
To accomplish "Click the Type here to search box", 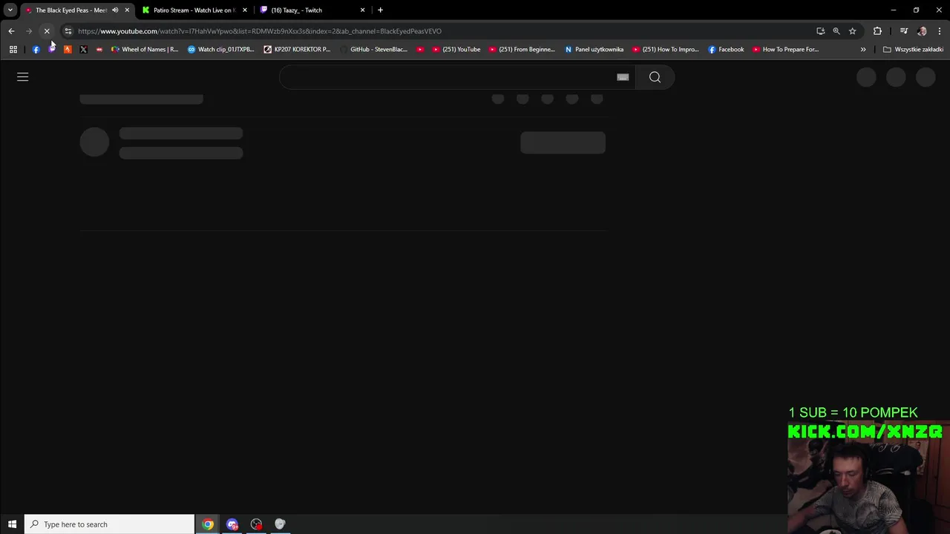I will point(109,524).
